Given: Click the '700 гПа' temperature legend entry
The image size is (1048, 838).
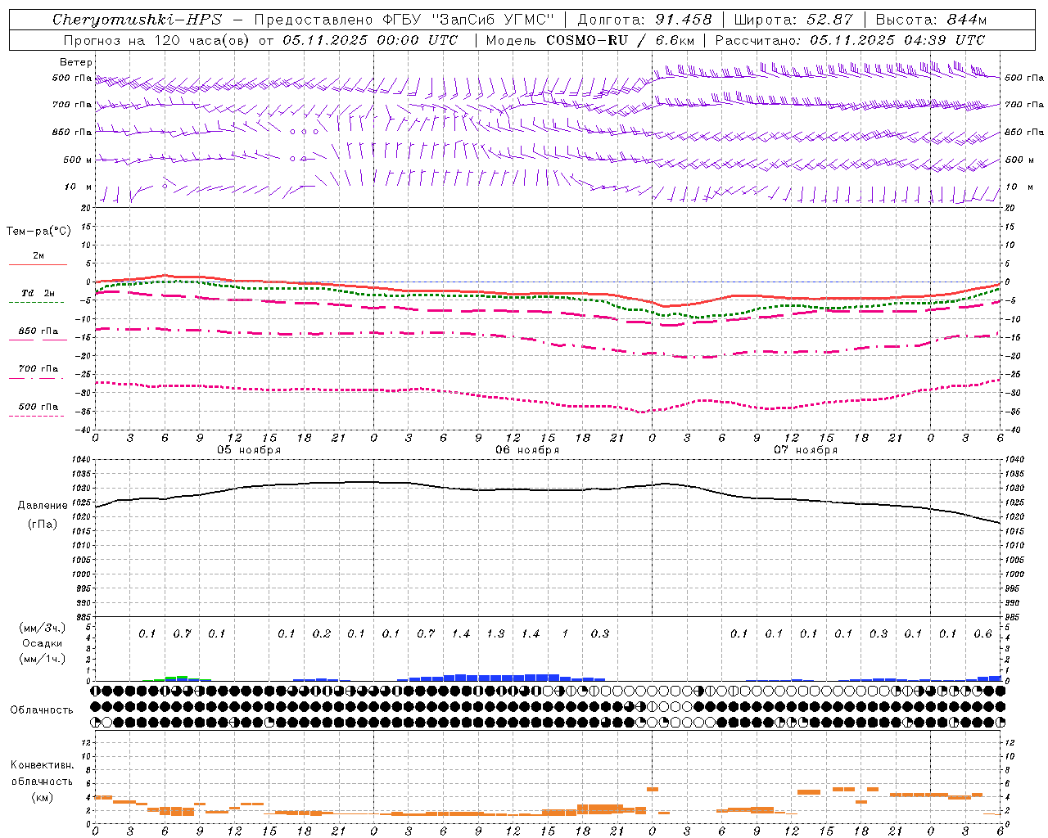Looking at the screenshot, I should tap(38, 369).
